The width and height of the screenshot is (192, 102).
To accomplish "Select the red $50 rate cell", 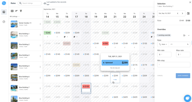I will click(x=105, y=43).
